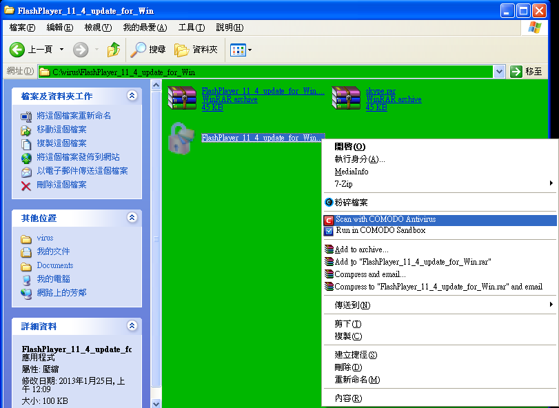Expand the address bar dropdown arrow
This screenshot has width=559, height=408.
499,72
